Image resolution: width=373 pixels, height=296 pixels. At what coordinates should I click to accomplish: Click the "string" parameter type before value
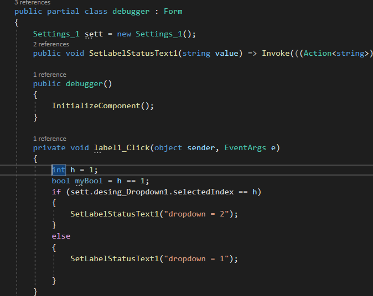coord(196,53)
